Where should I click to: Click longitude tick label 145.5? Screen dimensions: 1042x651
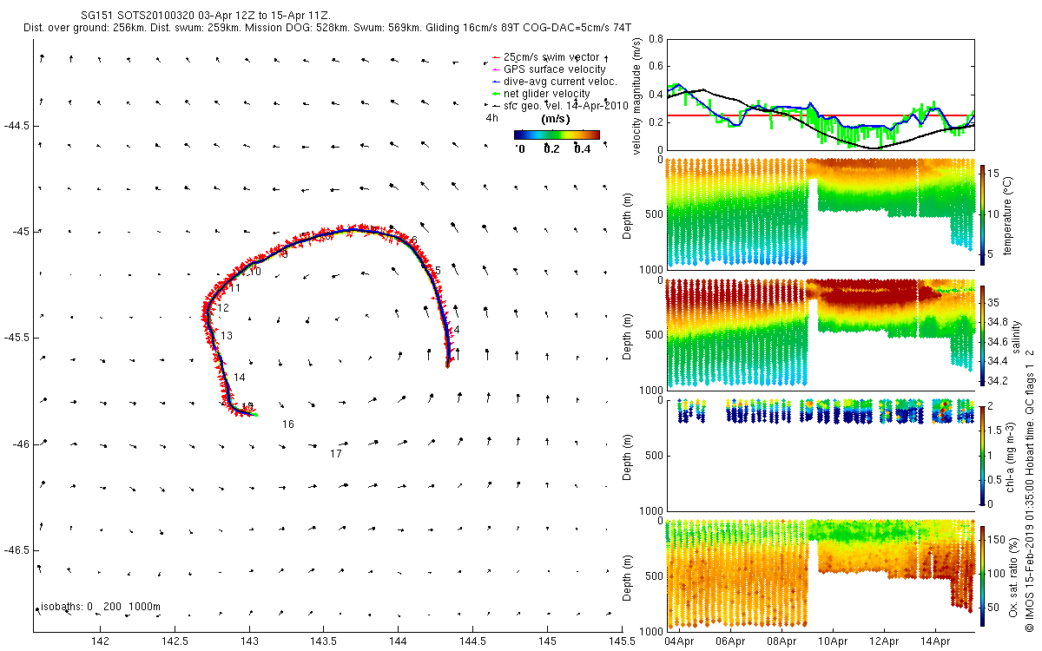tap(621, 641)
